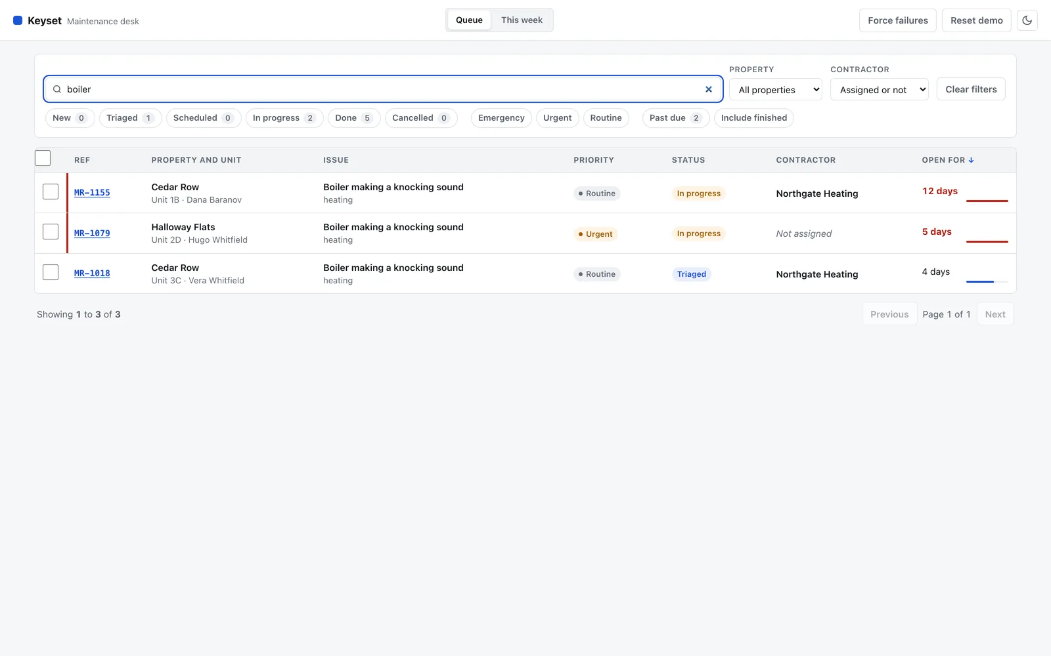The height and width of the screenshot is (656, 1051).
Task: Sort by the Status column header
Action: pos(688,160)
